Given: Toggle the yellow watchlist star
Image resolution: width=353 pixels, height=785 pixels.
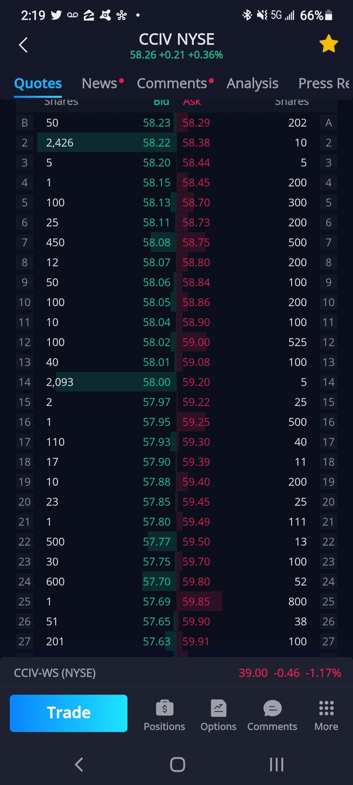Looking at the screenshot, I should [x=328, y=44].
